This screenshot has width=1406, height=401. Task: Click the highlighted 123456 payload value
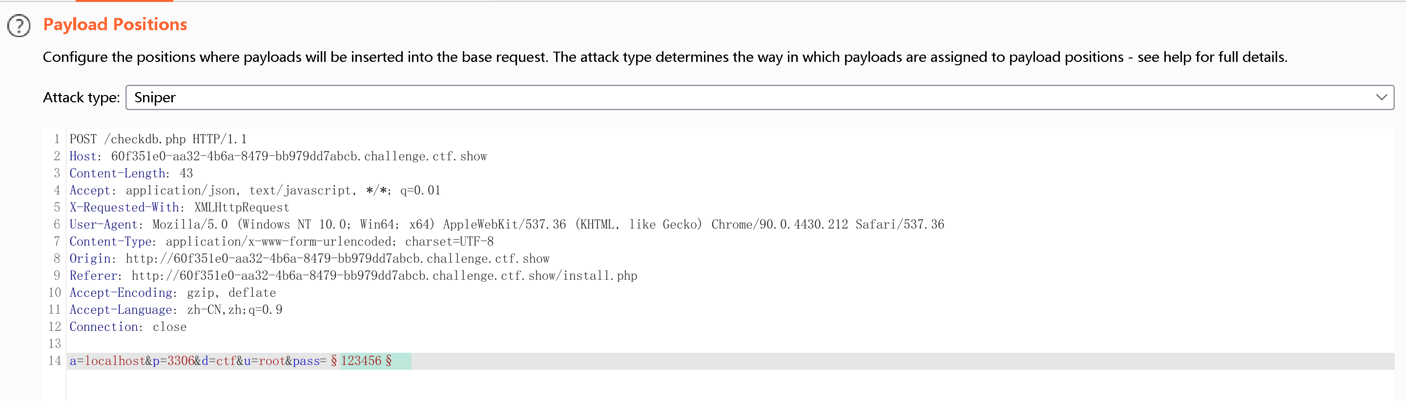(x=361, y=361)
